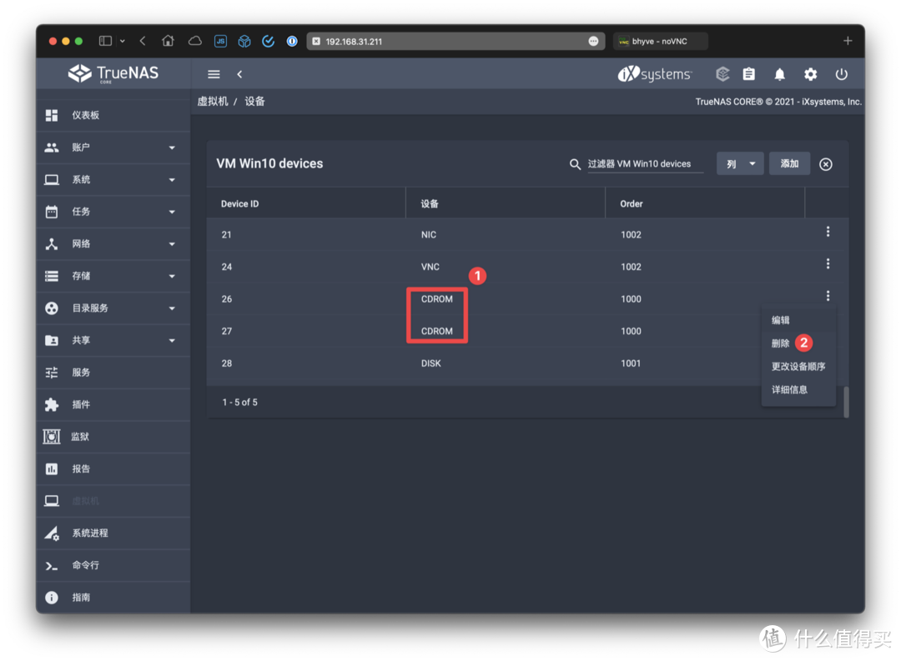Image resolution: width=901 pixels, height=661 pixels.
Task: Choose Edit (编辑) in the context menu
Action: [x=780, y=320]
